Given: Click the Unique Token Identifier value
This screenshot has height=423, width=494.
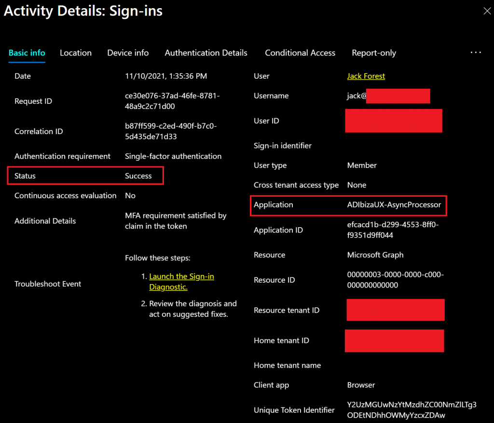Looking at the screenshot, I should tap(412, 410).
